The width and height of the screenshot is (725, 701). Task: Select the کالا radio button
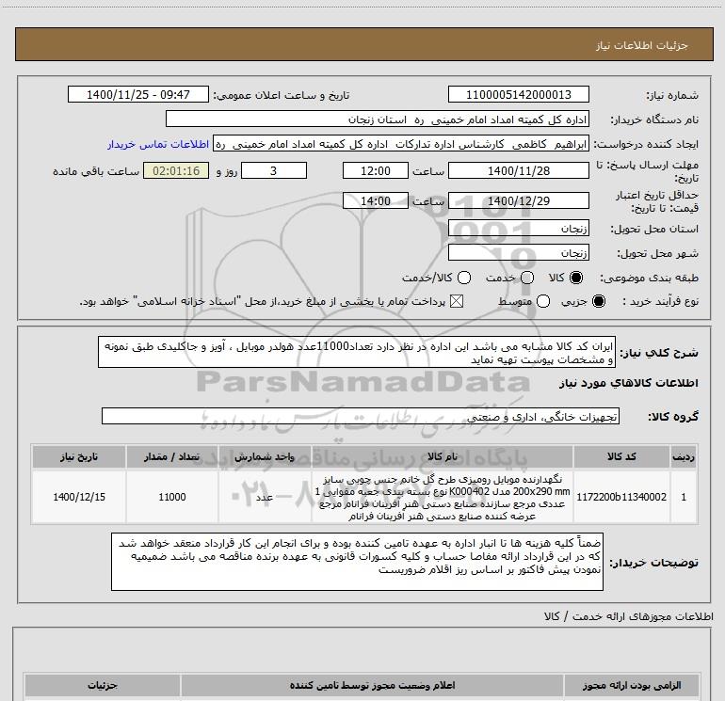pyautogui.click(x=576, y=278)
